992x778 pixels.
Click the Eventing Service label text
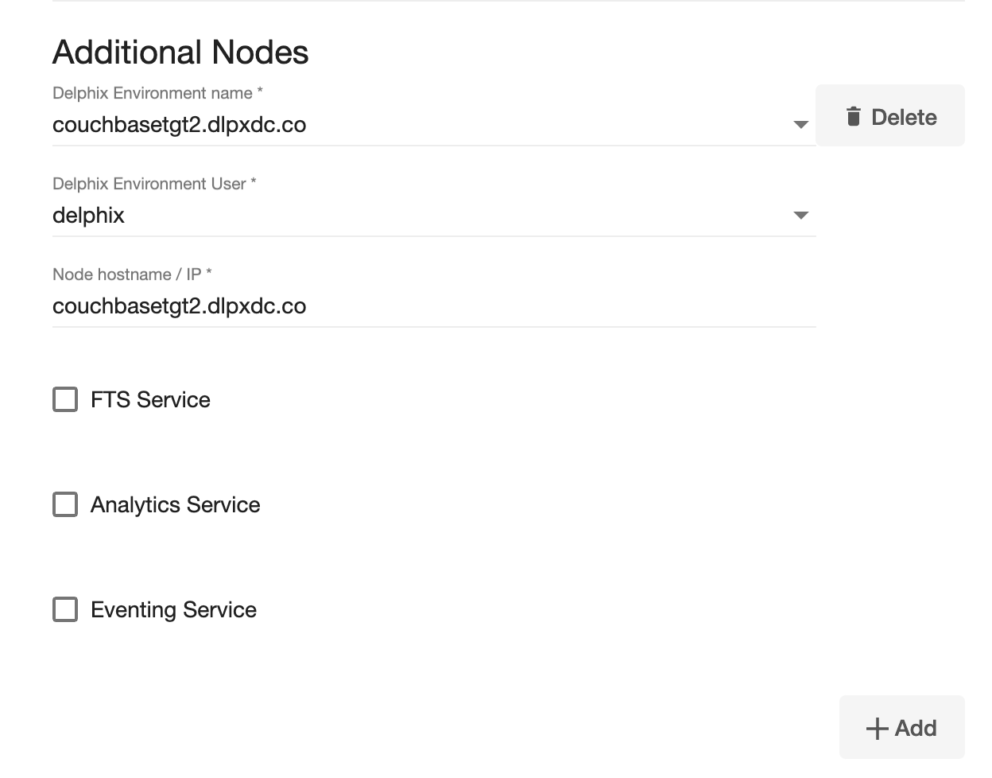[173, 609]
